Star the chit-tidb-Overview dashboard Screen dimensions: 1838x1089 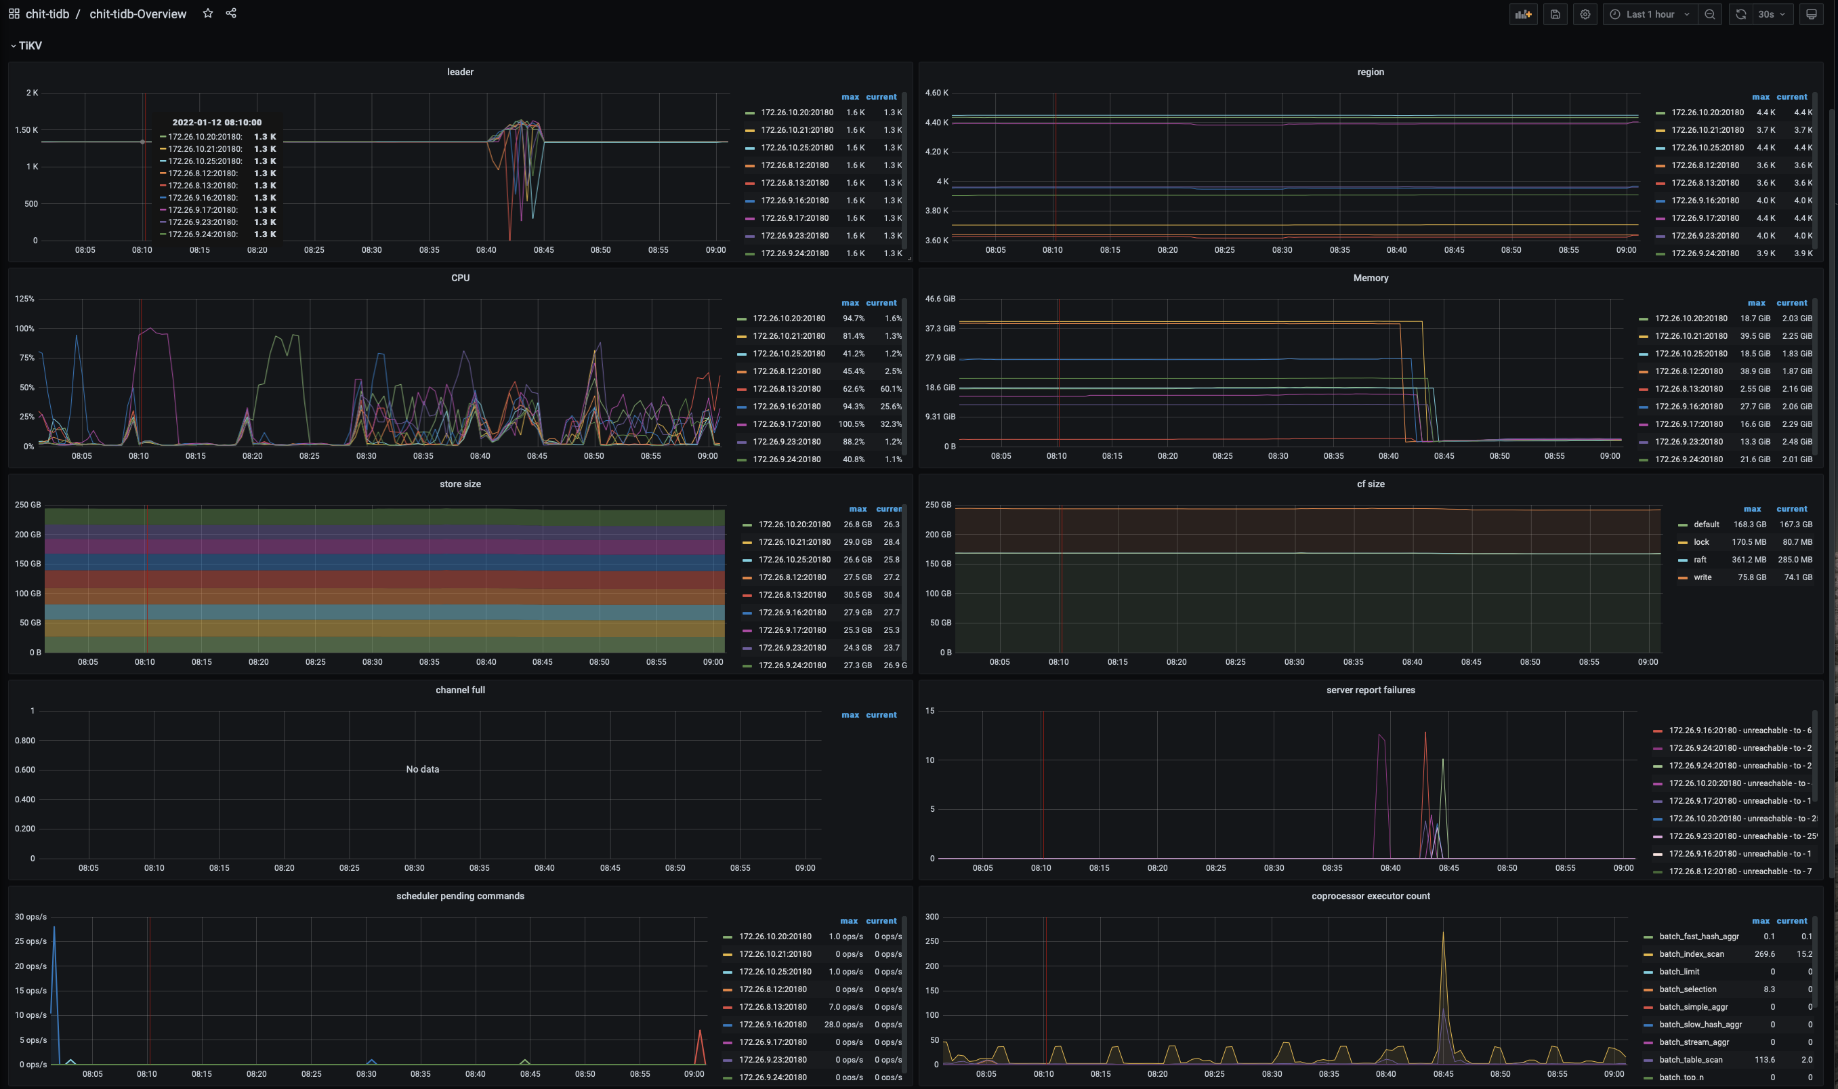(x=207, y=13)
